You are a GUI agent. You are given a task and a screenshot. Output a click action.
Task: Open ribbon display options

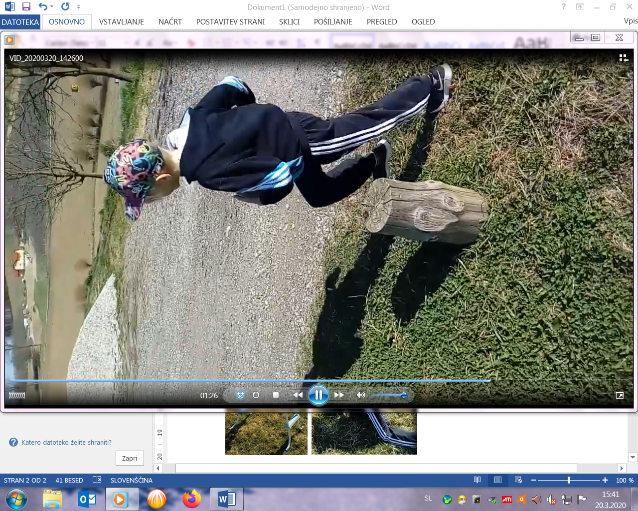(x=580, y=6)
